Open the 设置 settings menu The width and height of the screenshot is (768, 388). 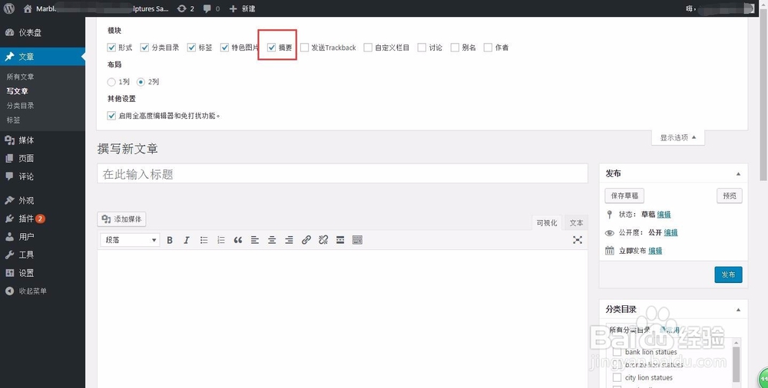[x=42, y=273]
